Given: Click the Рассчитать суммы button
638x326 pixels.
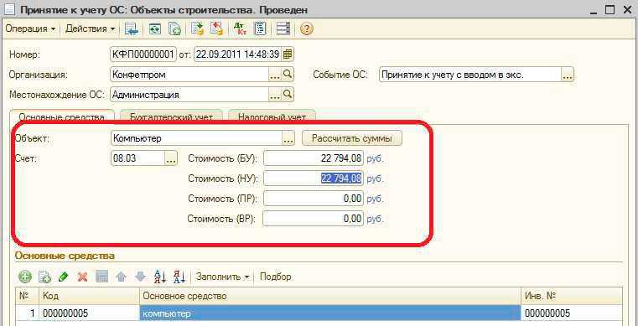Looking at the screenshot, I should [x=352, y=138].
